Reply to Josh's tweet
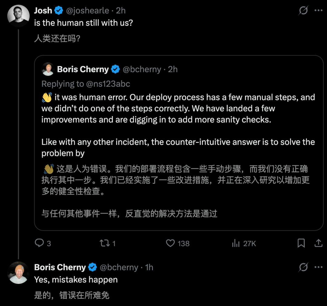This screenshot has width=327, height=306. coord(40,243)
